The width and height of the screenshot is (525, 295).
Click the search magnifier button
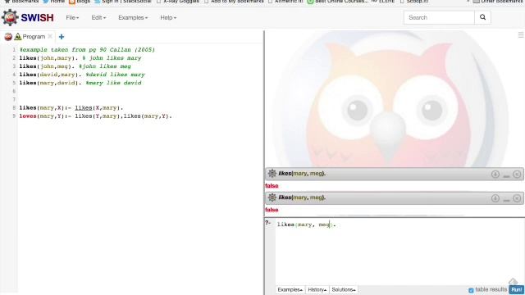pos(482,17)
